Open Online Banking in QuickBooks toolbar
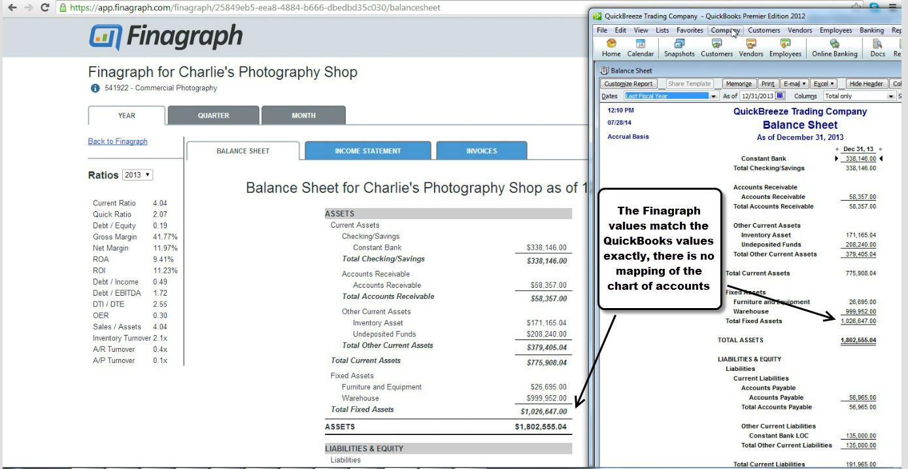This screenshot has width=908, height=469. pyautogui.click(x=835, y=48)
